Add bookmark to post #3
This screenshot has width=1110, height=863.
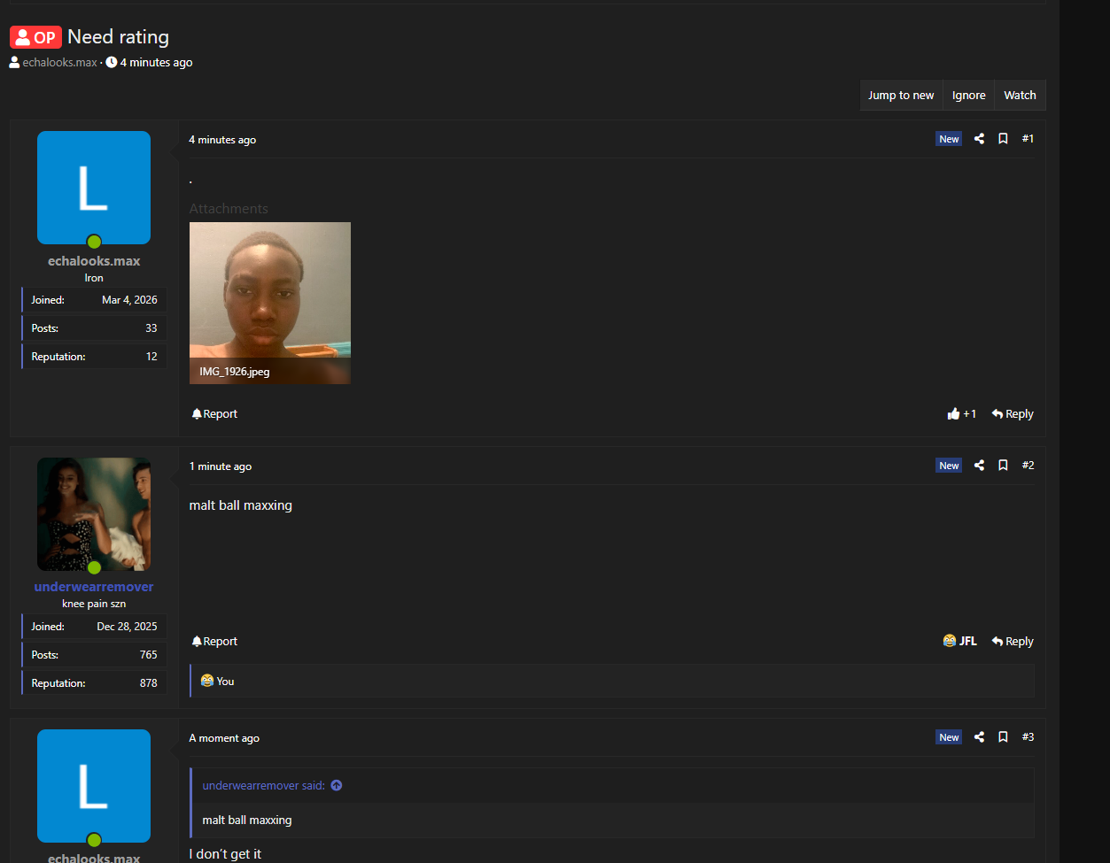(1003, 737)
